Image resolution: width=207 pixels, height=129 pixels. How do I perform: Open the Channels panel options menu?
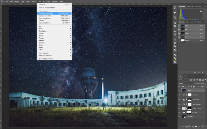pyautogui.click(x=205, y=22)
